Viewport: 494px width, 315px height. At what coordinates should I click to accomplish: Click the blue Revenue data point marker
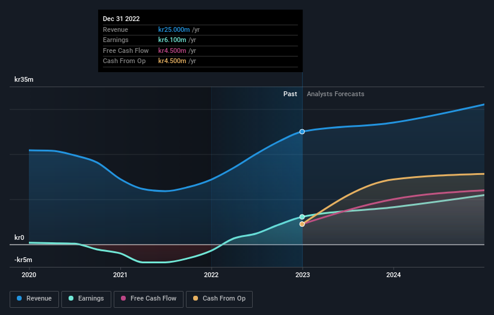point(302,132)
